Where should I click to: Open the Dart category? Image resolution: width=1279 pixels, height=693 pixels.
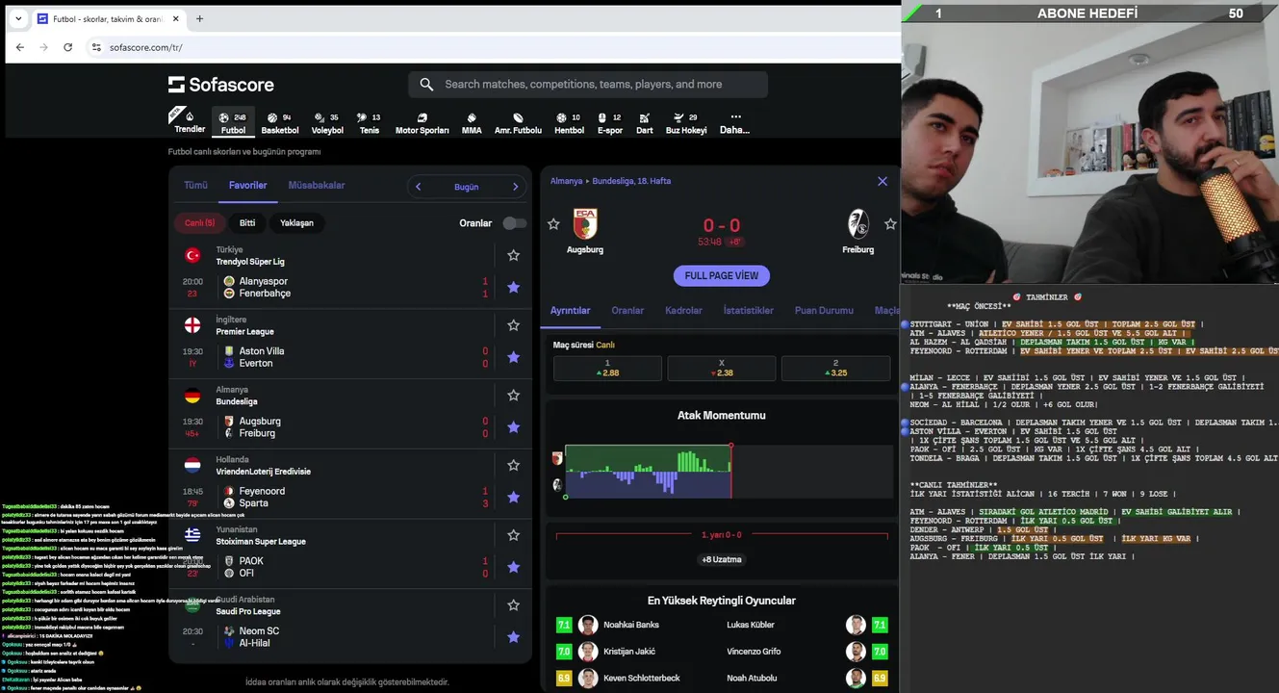click(644, 121)
